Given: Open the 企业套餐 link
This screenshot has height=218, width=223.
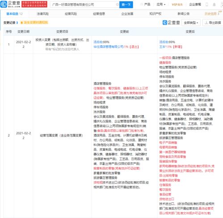Looking at the screenshot, I should 195,4.
